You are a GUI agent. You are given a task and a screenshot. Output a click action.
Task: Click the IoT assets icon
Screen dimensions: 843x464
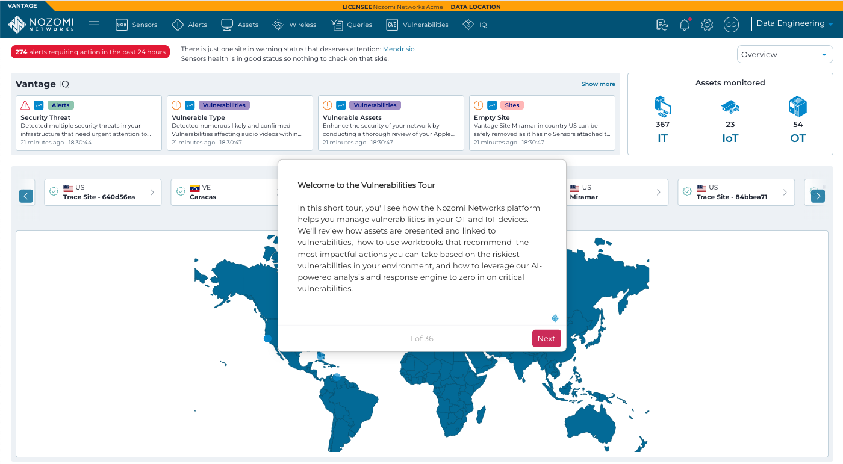[730, 107]
